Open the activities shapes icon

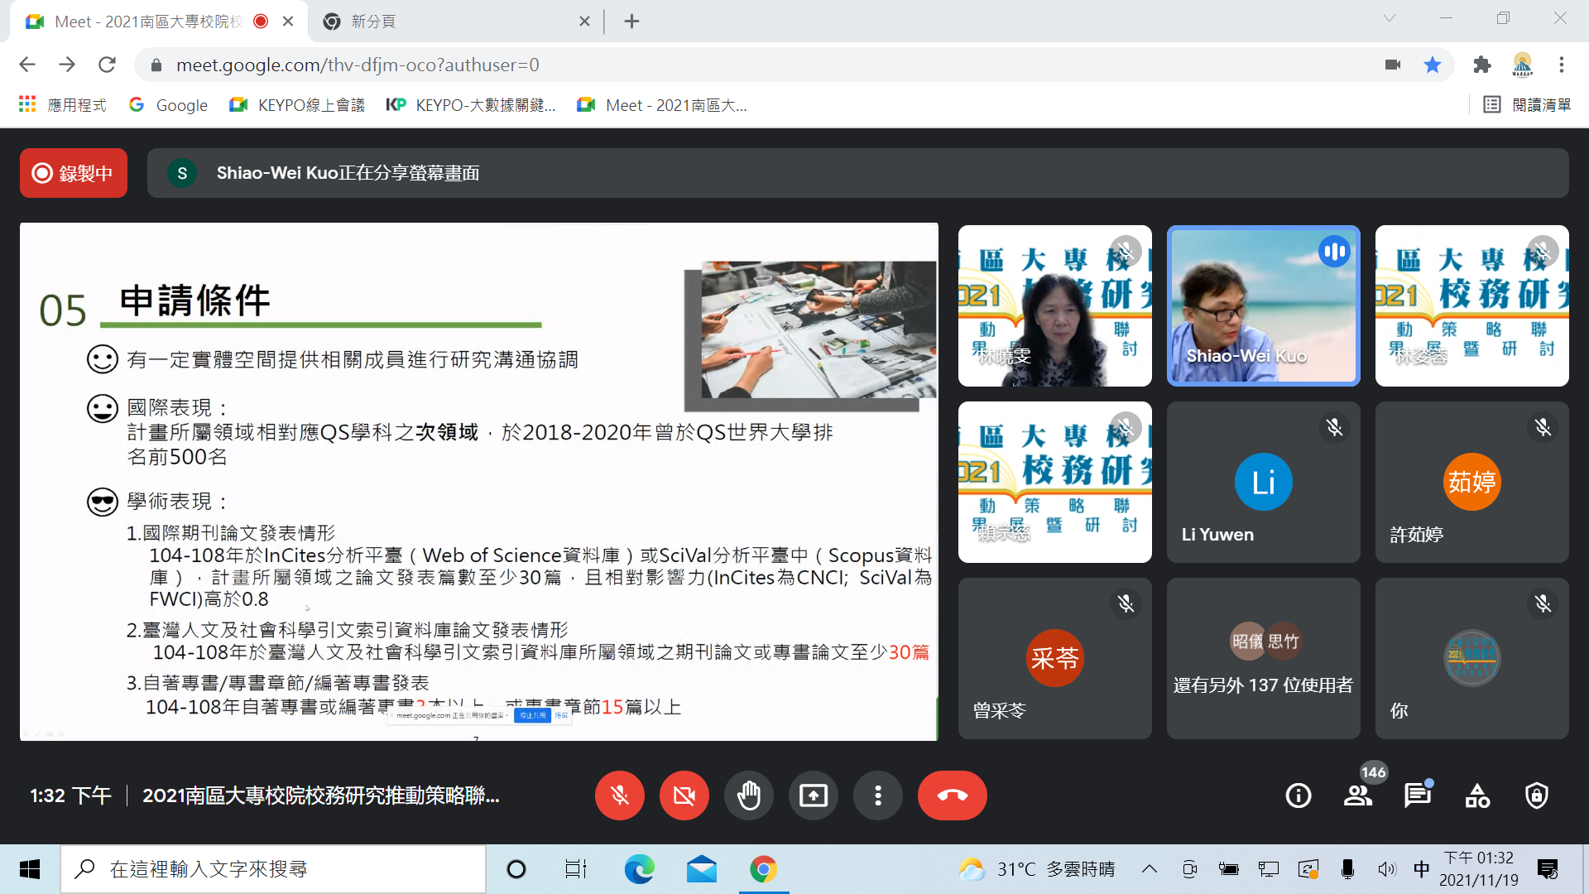point(1477,795)
